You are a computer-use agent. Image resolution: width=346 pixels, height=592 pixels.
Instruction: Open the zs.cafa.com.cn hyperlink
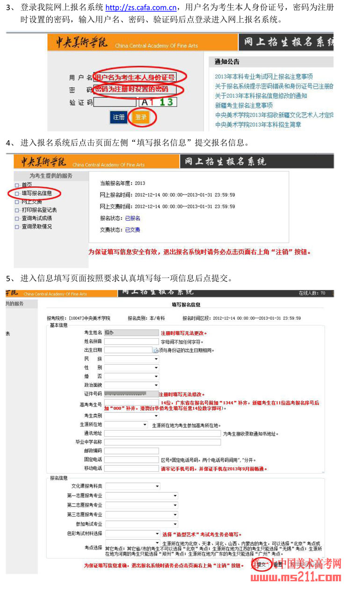[141, 8]
